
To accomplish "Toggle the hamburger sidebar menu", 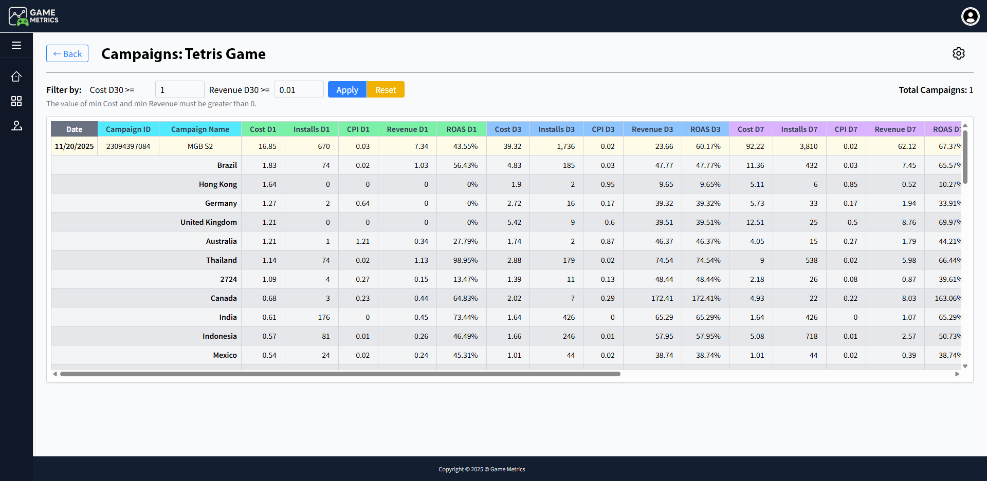I will coord(16,45).
